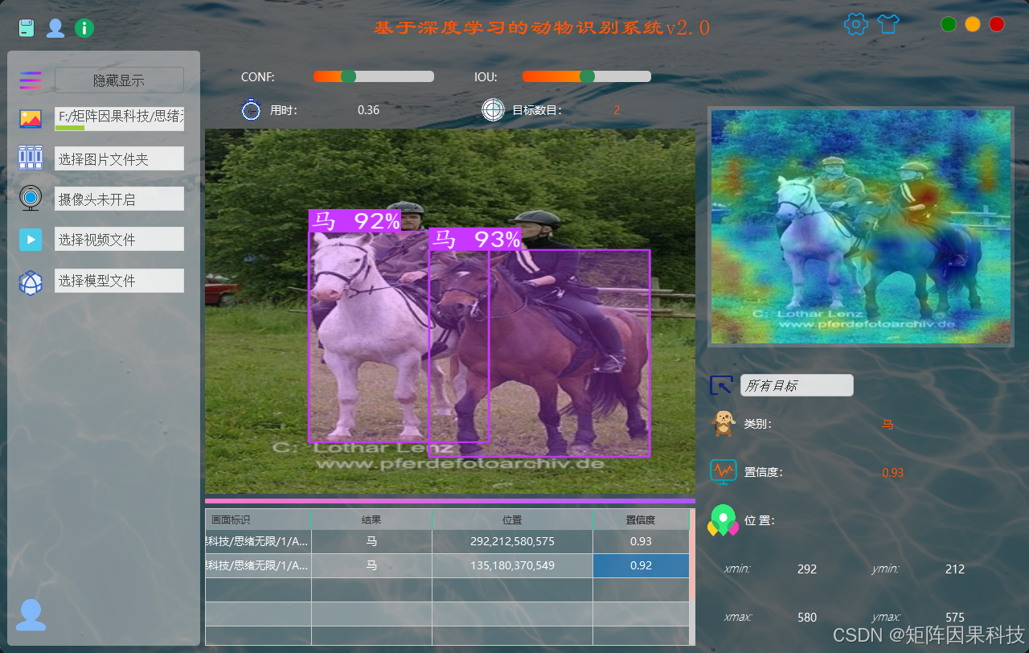1029x653 pixels.
Task: Click the 选择视频文件 button
Action: [119, 239]
